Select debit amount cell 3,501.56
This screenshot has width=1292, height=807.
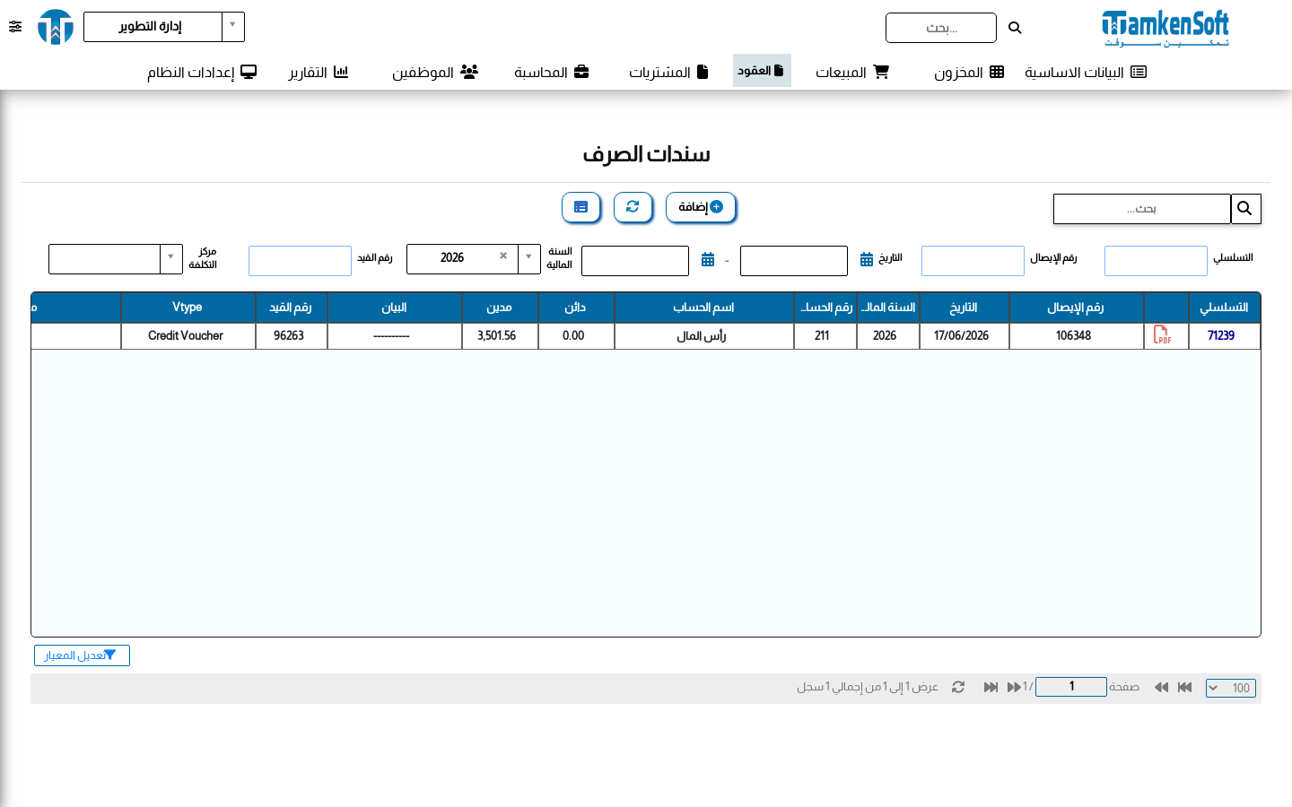(499, 335)
